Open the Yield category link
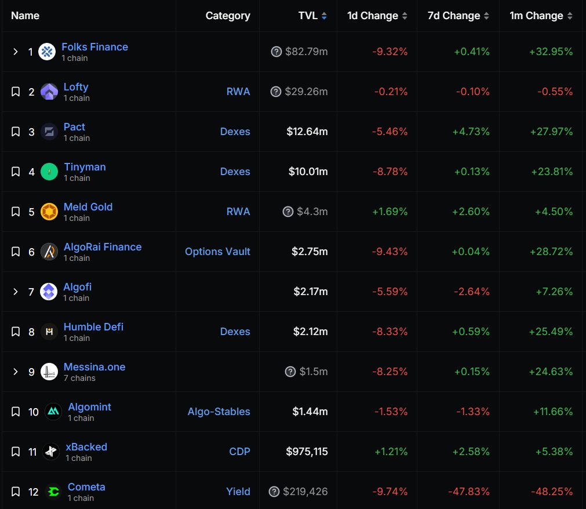This screenshot has width=586, height=509. point(238,492)
